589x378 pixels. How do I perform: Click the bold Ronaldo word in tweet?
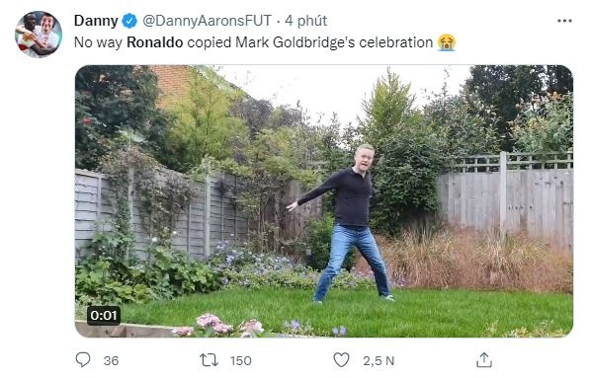tap(155, 42)
